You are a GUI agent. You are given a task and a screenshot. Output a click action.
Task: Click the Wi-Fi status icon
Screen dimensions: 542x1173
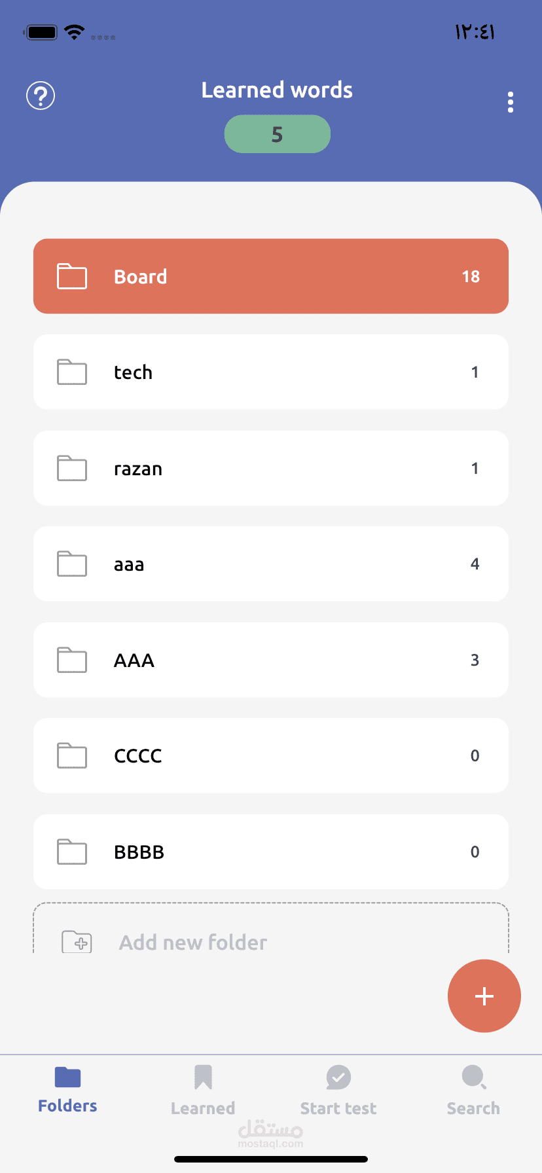coord(75,32)
